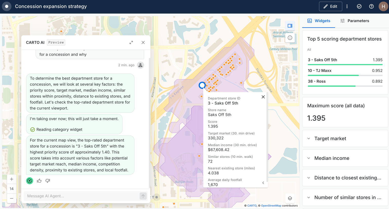Open the three-dot overflow menu in header
The height and width of the screenshot is (209, 389).
[x=347, y=6]
